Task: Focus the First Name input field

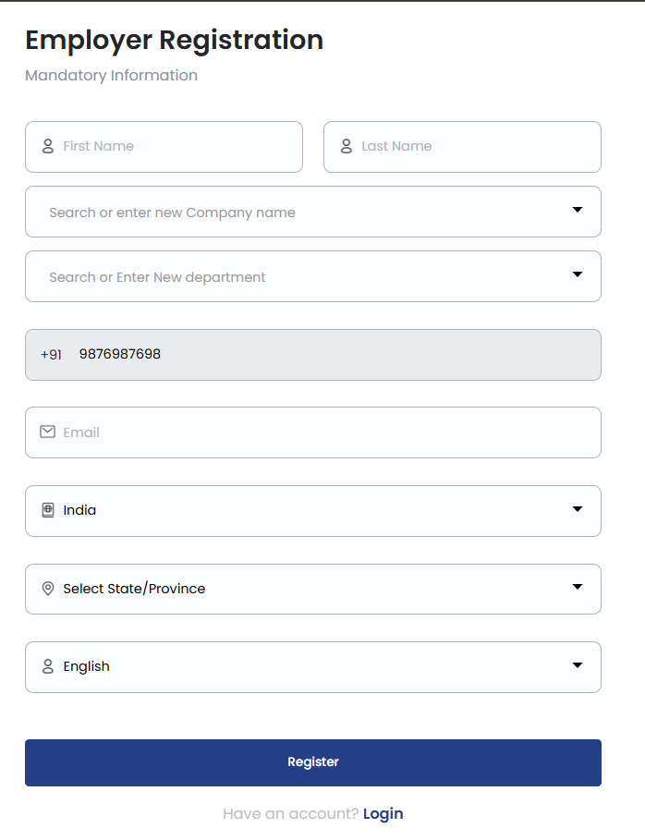Action: click(x=176, y=146)
